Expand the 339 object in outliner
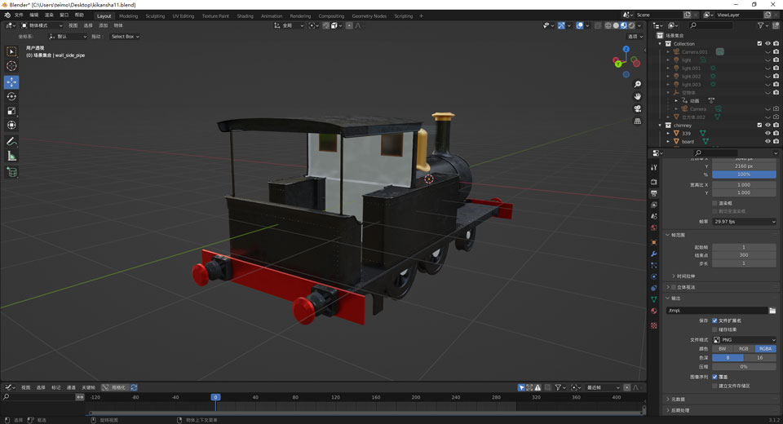Screen dimensions: 783x424 pyautogui.click(x=669, y=134)
